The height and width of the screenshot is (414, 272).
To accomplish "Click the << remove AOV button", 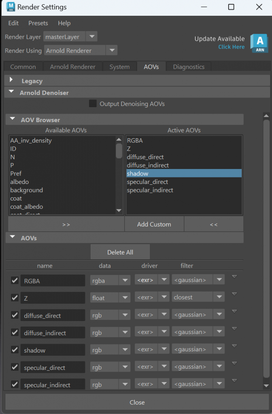I will [214, 224].
